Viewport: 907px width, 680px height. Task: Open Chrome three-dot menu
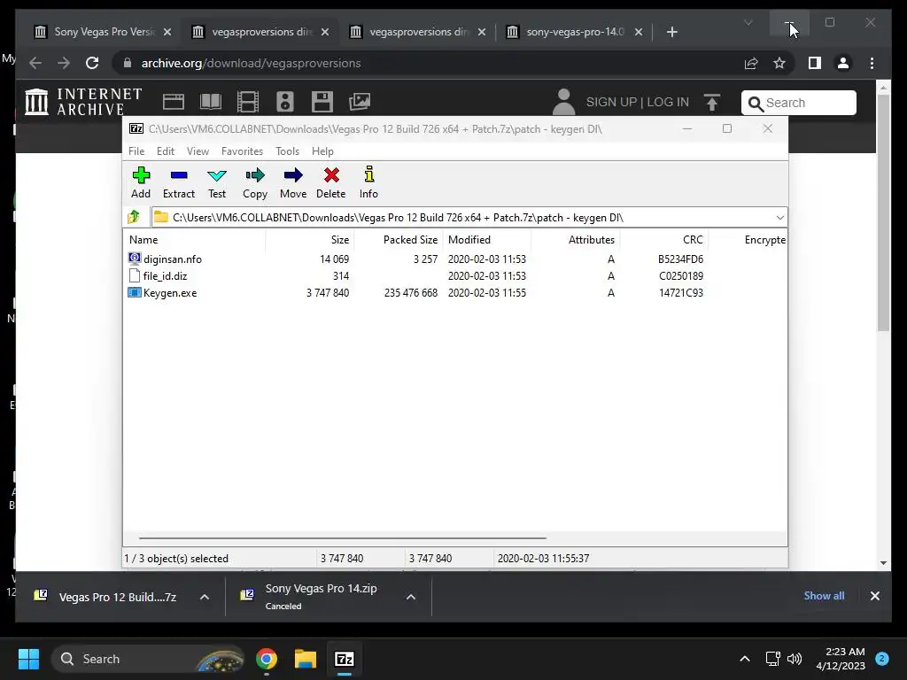click(872, 63)
